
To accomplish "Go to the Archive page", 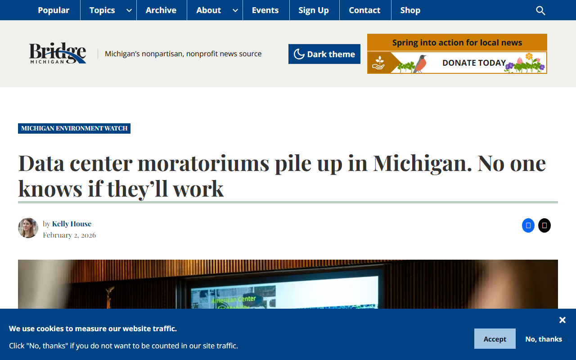I will 161,10.
